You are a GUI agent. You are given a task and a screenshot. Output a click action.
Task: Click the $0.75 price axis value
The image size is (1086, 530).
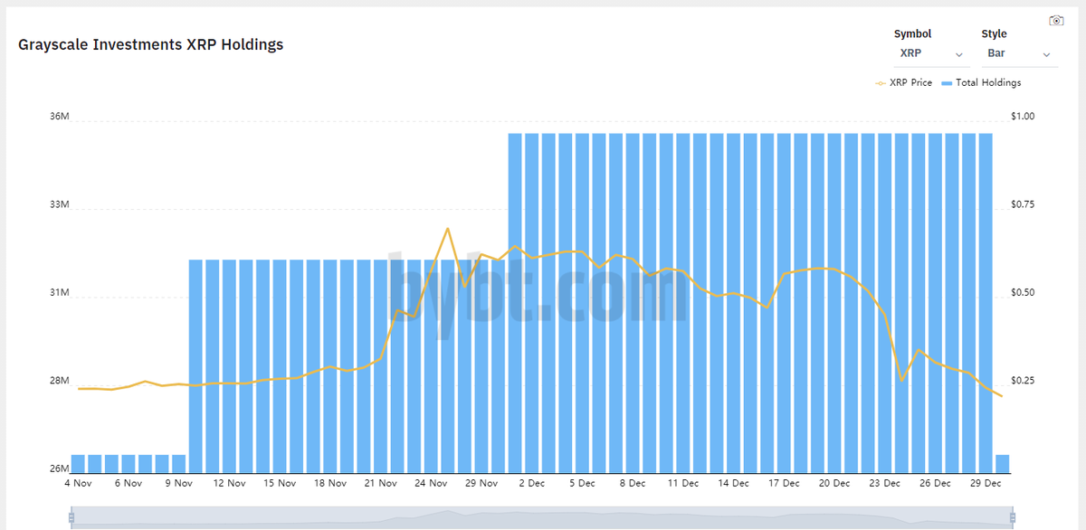1023,204
